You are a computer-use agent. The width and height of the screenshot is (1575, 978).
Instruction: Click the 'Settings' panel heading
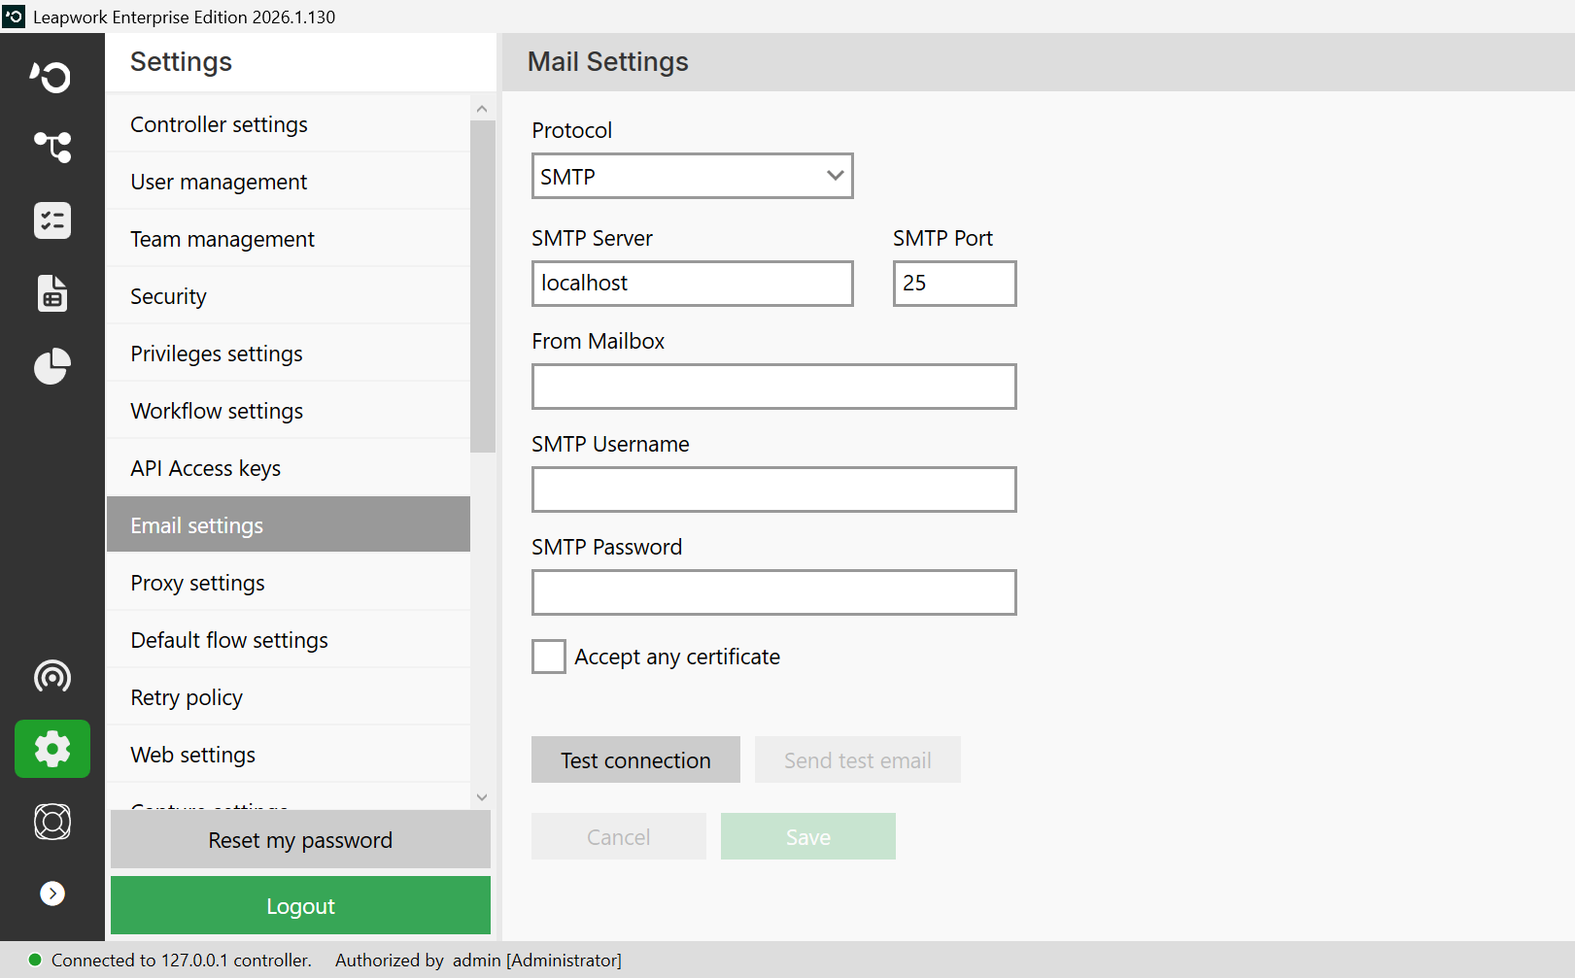click(x=181, y=62)
